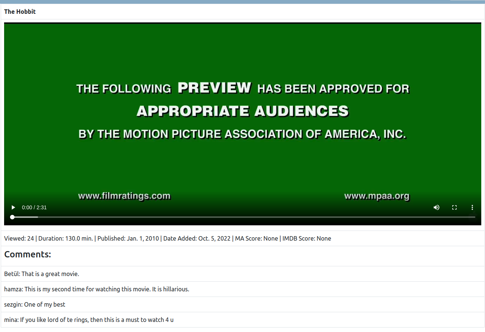This screenshot has height=332, width=485.
Task: Select sezgin's comment 'One of my best'
Action: [x=35, y=304]
